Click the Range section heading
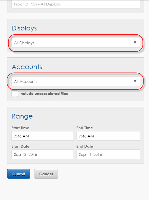This screenshot has width=149, height=200. (x=22, y=116)
